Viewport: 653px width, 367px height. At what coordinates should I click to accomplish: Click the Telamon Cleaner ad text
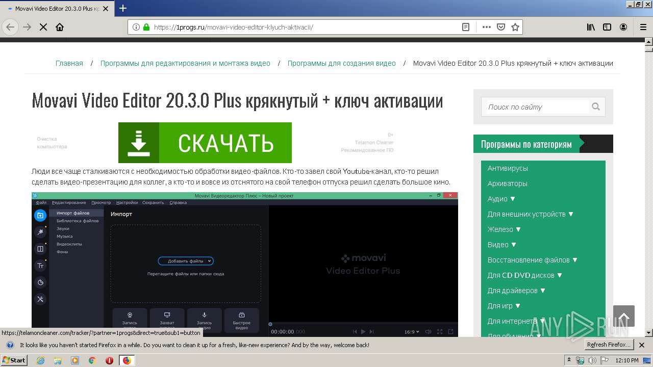(374, 143)
